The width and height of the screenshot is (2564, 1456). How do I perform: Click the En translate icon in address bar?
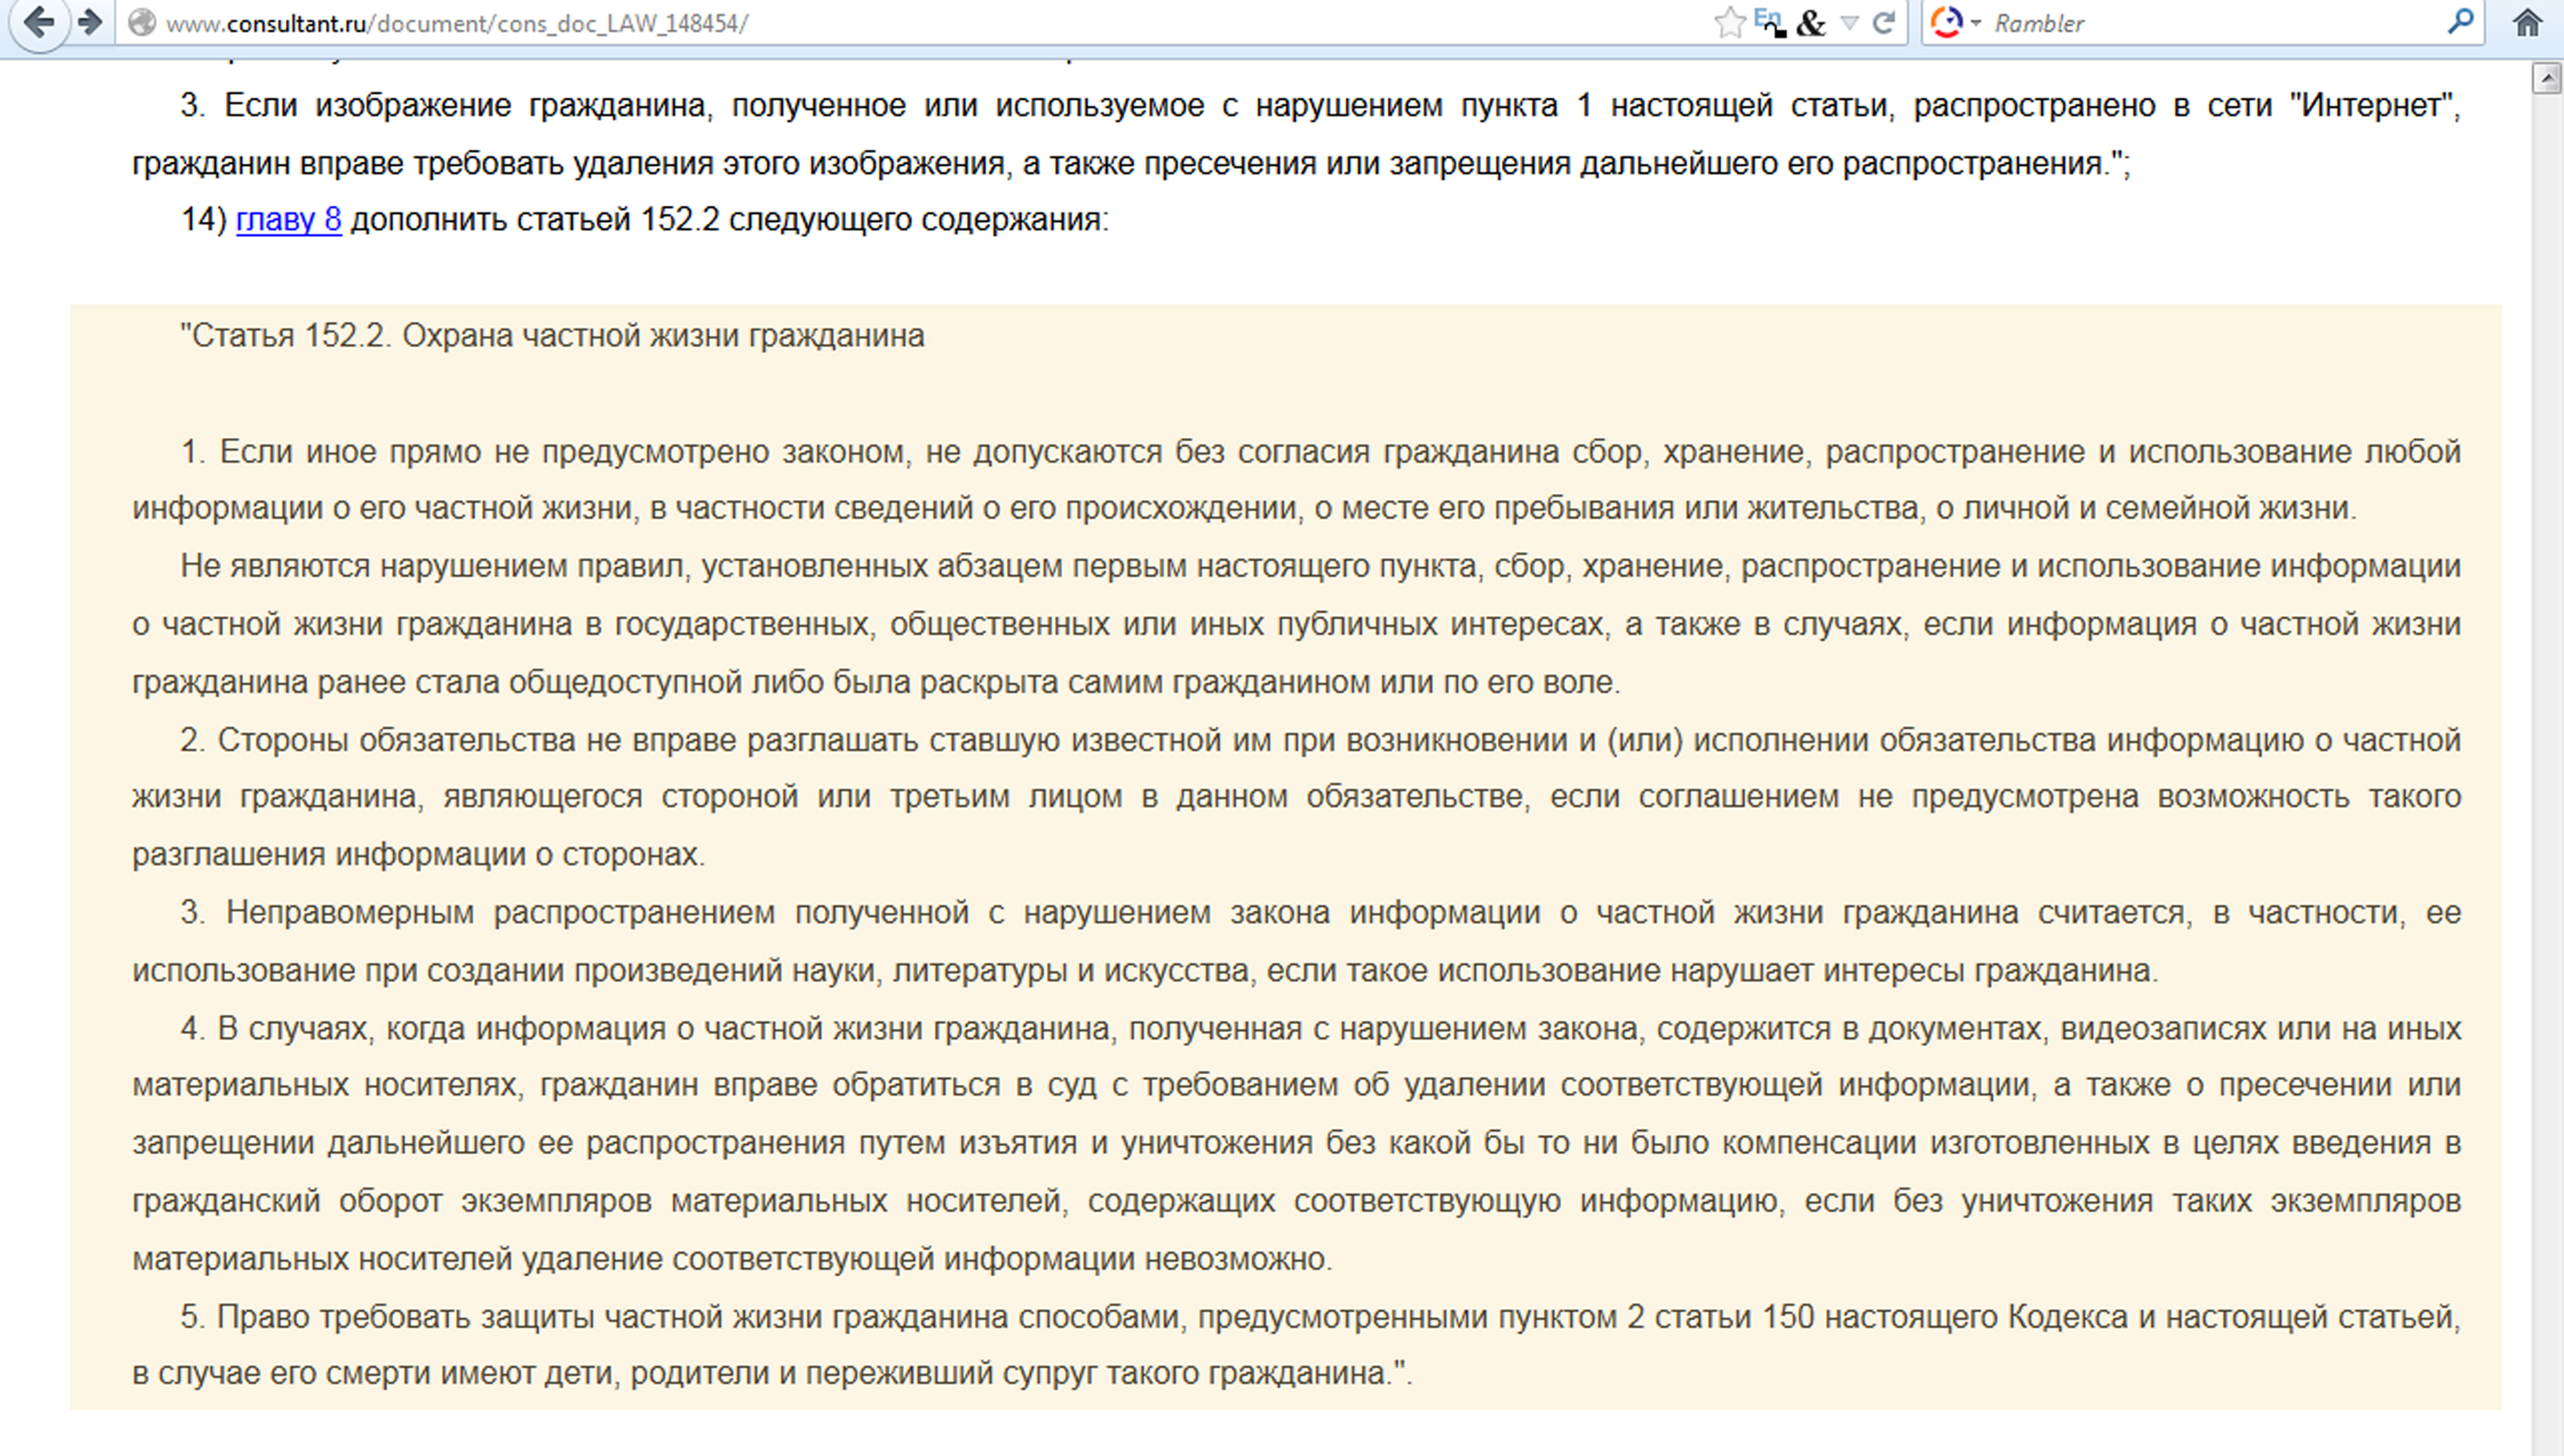1770,22
